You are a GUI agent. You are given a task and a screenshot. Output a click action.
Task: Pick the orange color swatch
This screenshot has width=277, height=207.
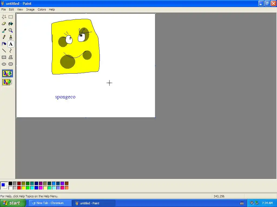pos(67,188)
